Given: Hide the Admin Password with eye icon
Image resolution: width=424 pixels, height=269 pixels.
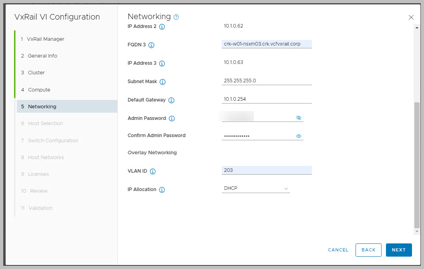Looking at the screenshot, I should point(298,118).
